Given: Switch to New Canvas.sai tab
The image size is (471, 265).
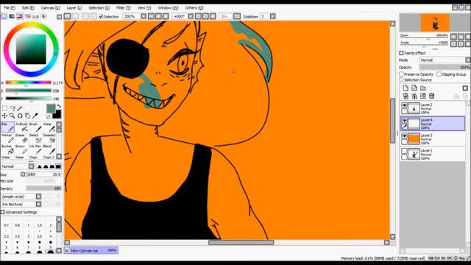Looking at the screenshot, I should click(91, 250).
